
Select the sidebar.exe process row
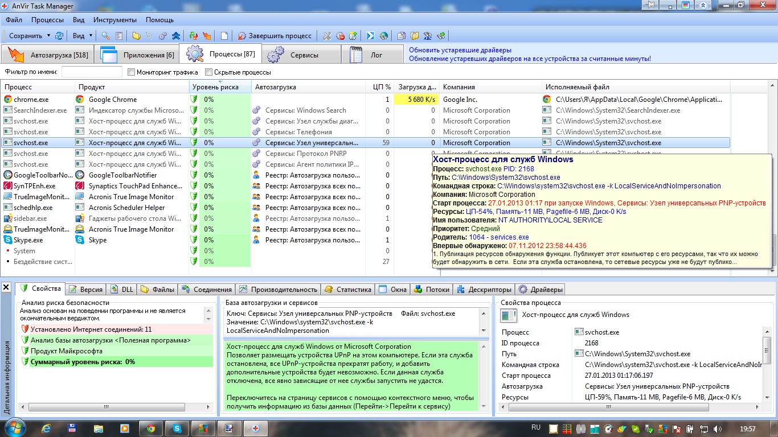[366, 218]
